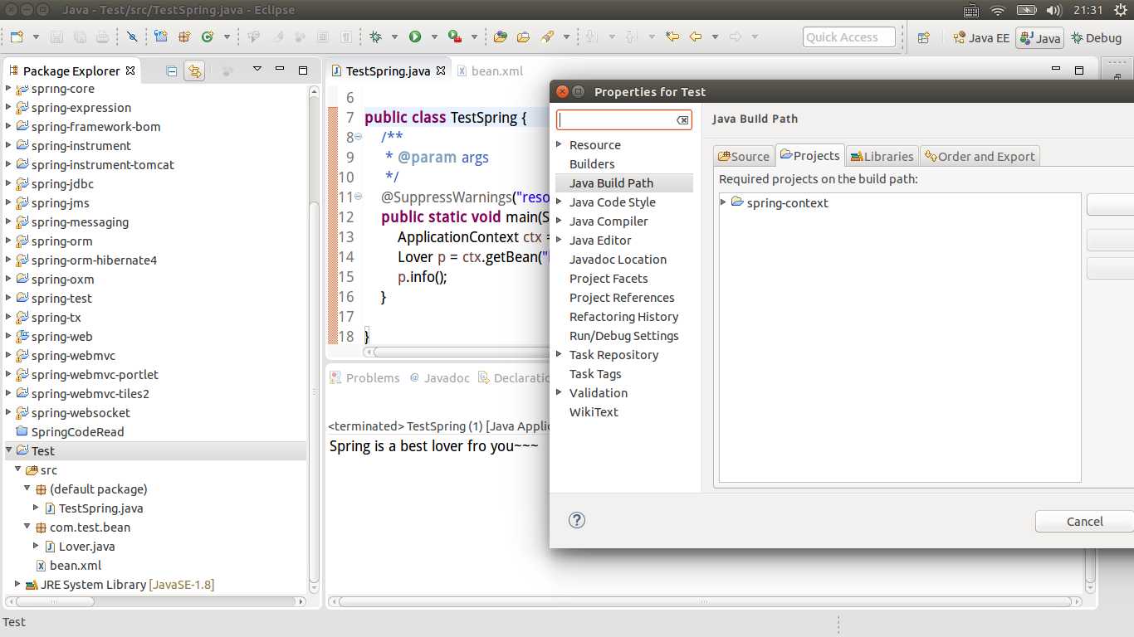Switch to the Java perspective
The width and height of the screenshot is (1134, 637).
pyautogui.click(x=1039, y=38)
